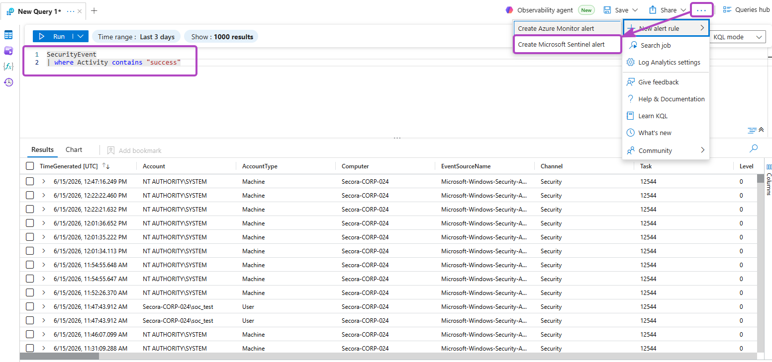Image resolution: width=772 pixels, height=362 pixels.
Task: Click the EventSourceName column header
Action: coord(466,166)
